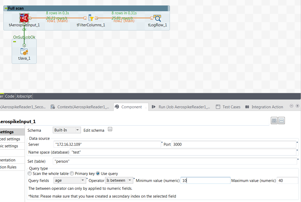Click the row2 (Main) connection label
This screenshot has height=202, width=301.
tap(124, 21)
